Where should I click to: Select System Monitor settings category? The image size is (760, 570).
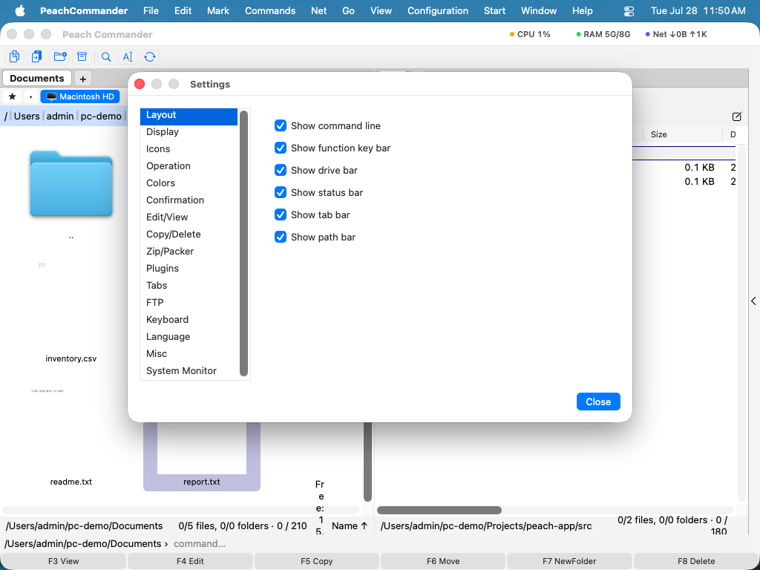point(189,371)
